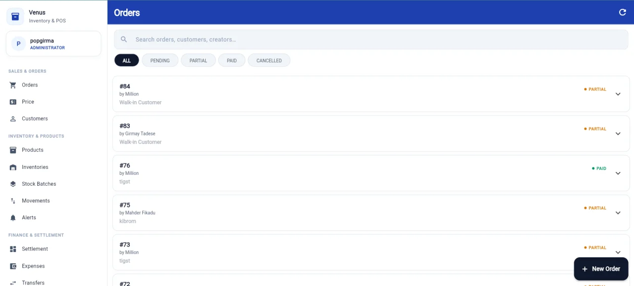The height and width of the screenshot is (286, 634).
Task: Click the Orders cart icon in sidebar
Action: (x=13, y=85)
